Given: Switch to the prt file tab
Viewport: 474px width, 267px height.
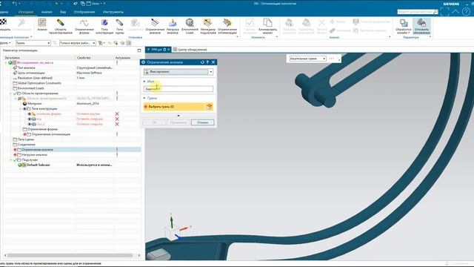Looking at the screenshot, I should tap(158, 50).
